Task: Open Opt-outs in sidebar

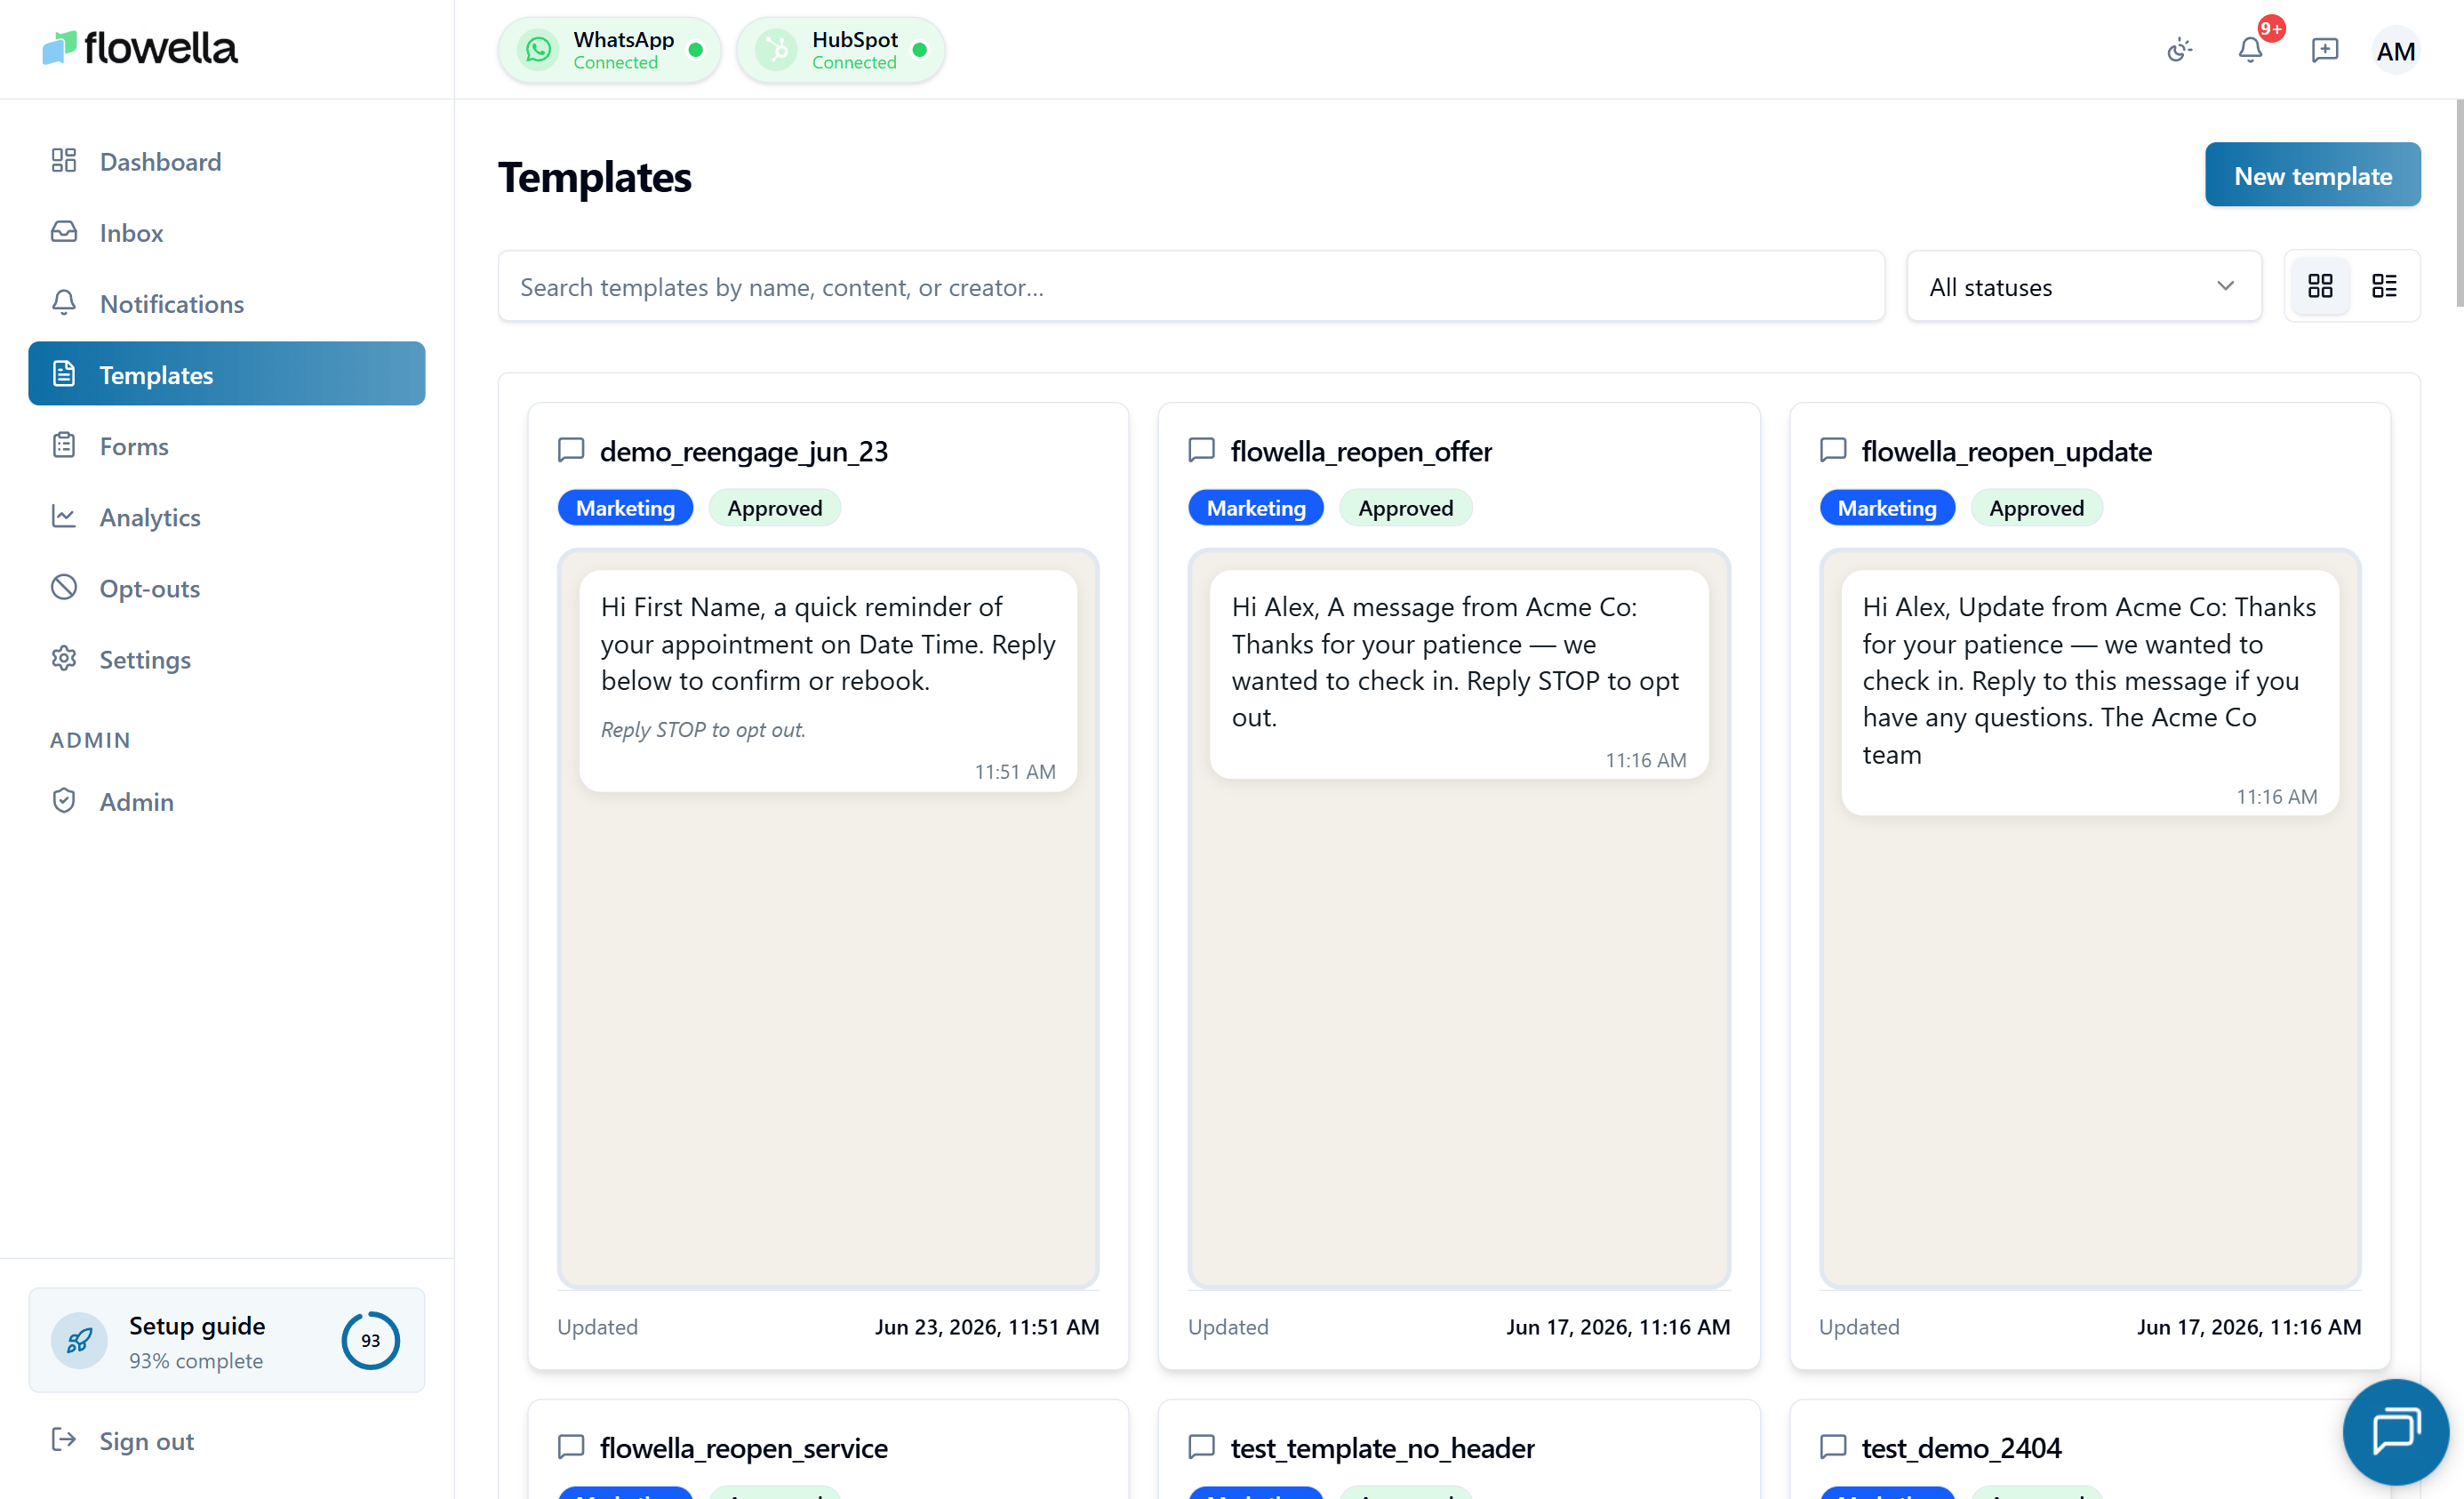Action: click(x=227, y=587)
